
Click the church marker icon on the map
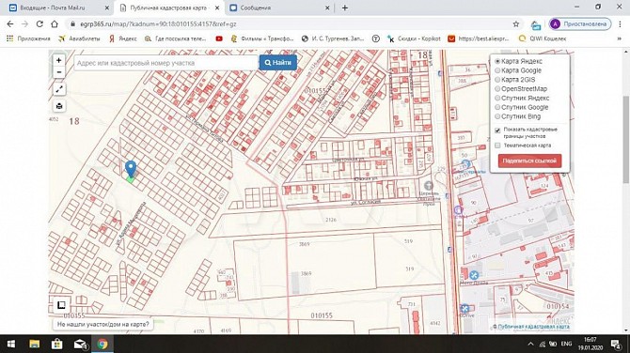coord(428,185)
